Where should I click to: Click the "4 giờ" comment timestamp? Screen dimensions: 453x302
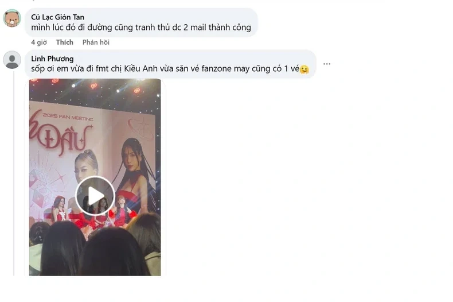pos(39,42)
